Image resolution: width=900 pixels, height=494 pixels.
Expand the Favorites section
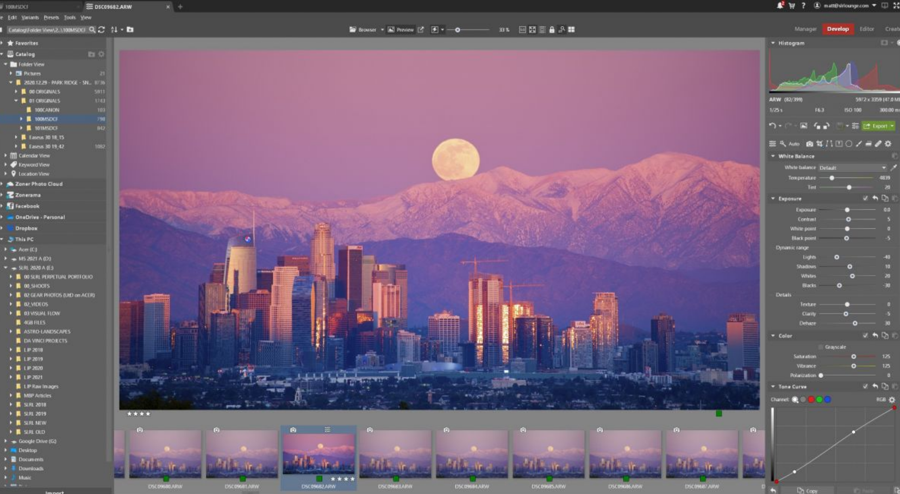tap(3, 43)
